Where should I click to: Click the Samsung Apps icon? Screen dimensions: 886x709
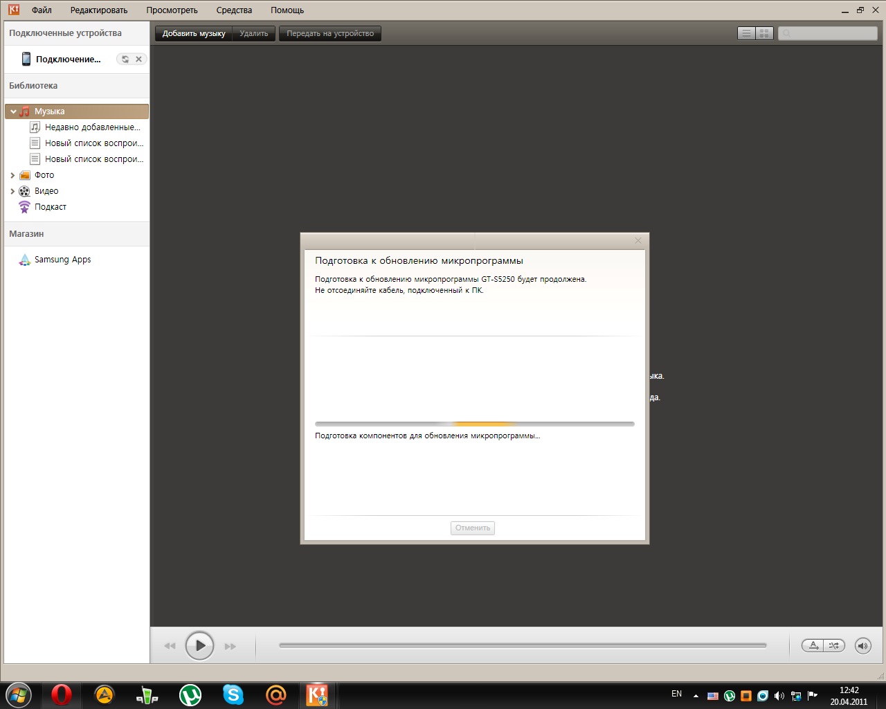click(25, 260)
